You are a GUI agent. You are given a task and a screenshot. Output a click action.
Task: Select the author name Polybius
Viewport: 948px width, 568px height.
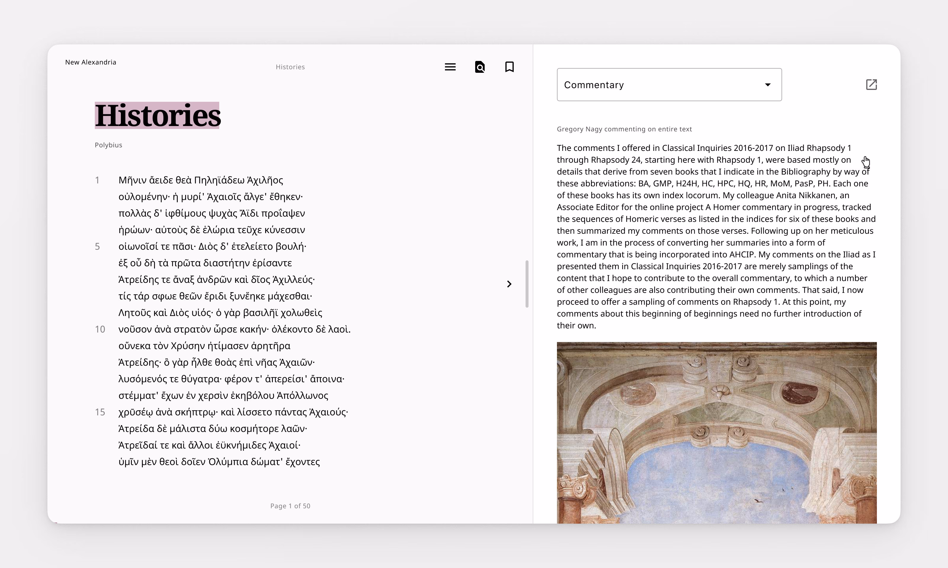coord(108,145)
